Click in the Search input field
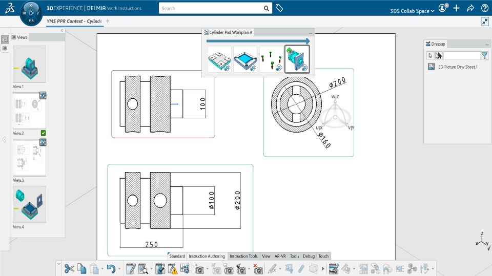Image resolution: width=492 pixels, height=276 pixels. tap(211, 9)
